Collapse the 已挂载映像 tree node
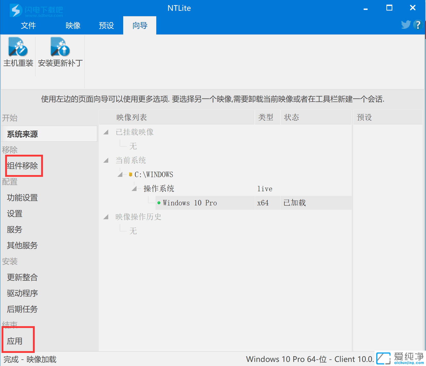 click(106, 132)
